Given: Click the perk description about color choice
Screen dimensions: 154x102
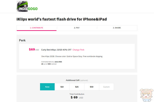Looking at the screenshot, I should 72,57.
